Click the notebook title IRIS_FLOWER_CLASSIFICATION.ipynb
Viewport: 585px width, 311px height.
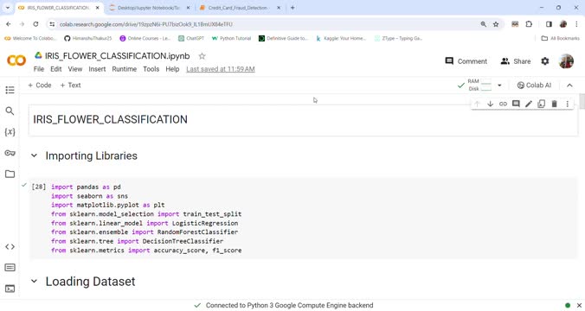117,56
